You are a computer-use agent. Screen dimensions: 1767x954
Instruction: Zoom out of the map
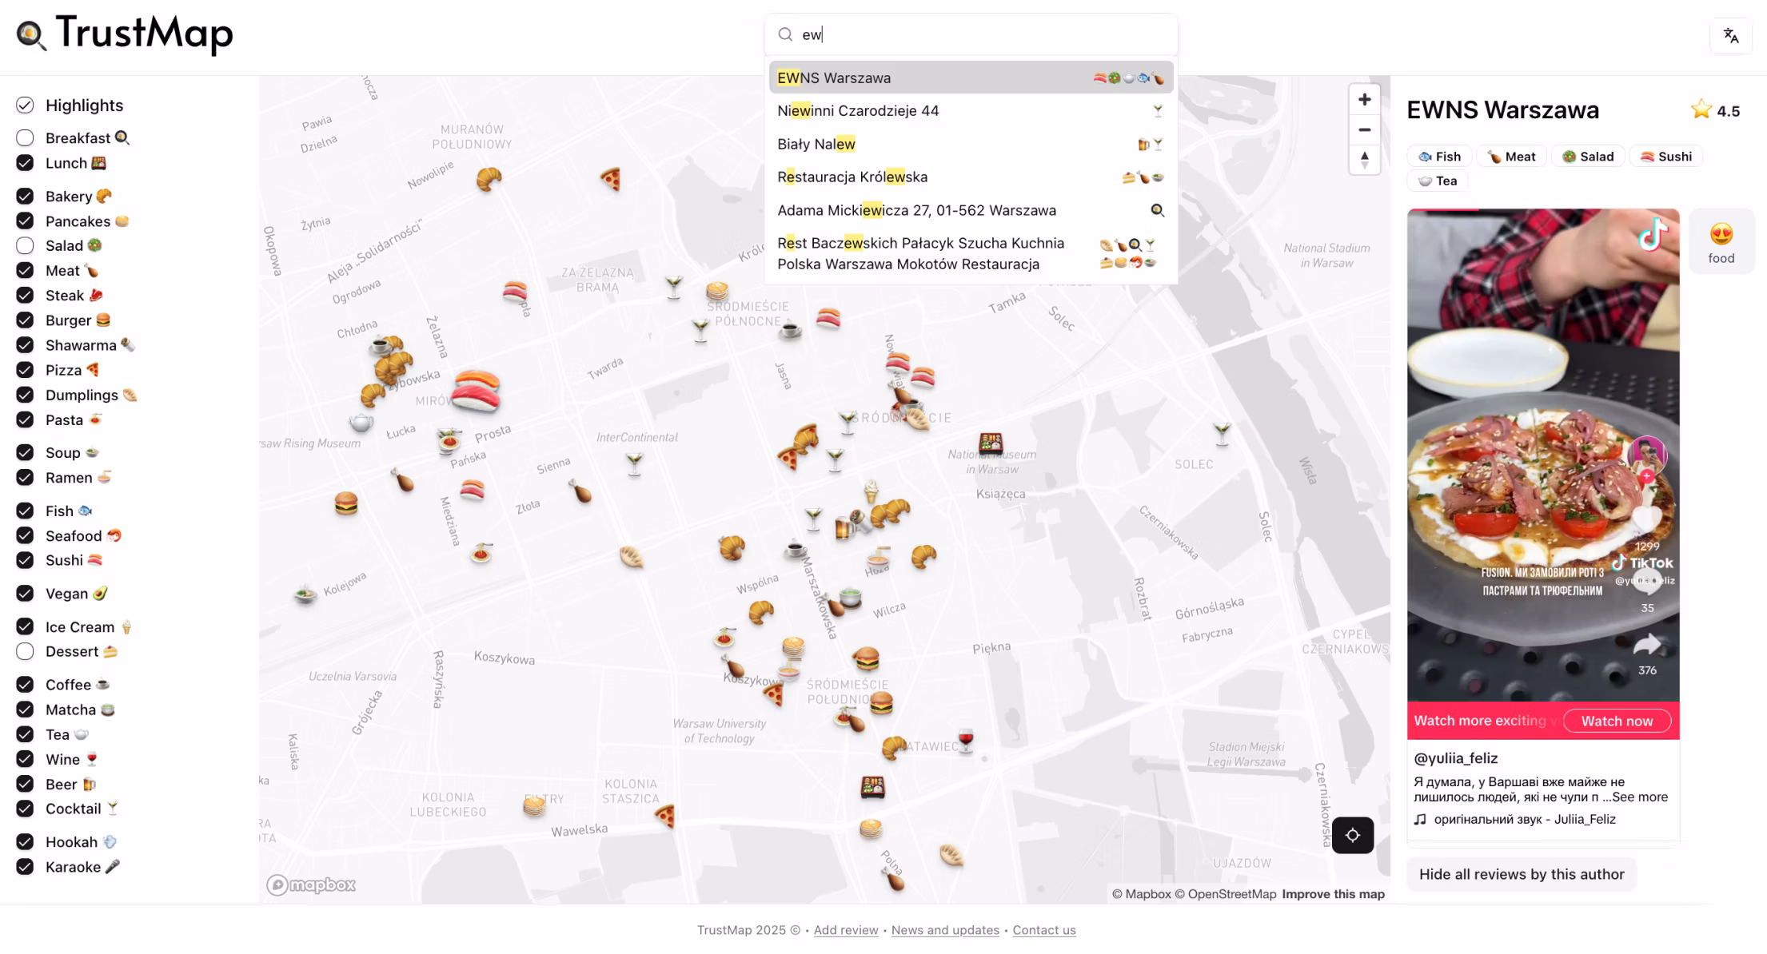[1364, 129]
